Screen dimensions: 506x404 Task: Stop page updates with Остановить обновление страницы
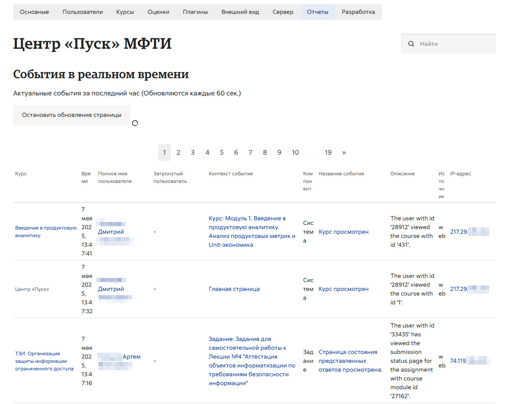click(x=72, y=115)
